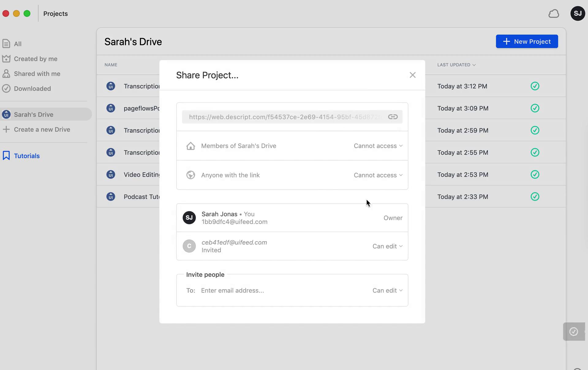Click the All projects sidebar icon
Viewport: 588px width, 370px height.
coord(6,43)
